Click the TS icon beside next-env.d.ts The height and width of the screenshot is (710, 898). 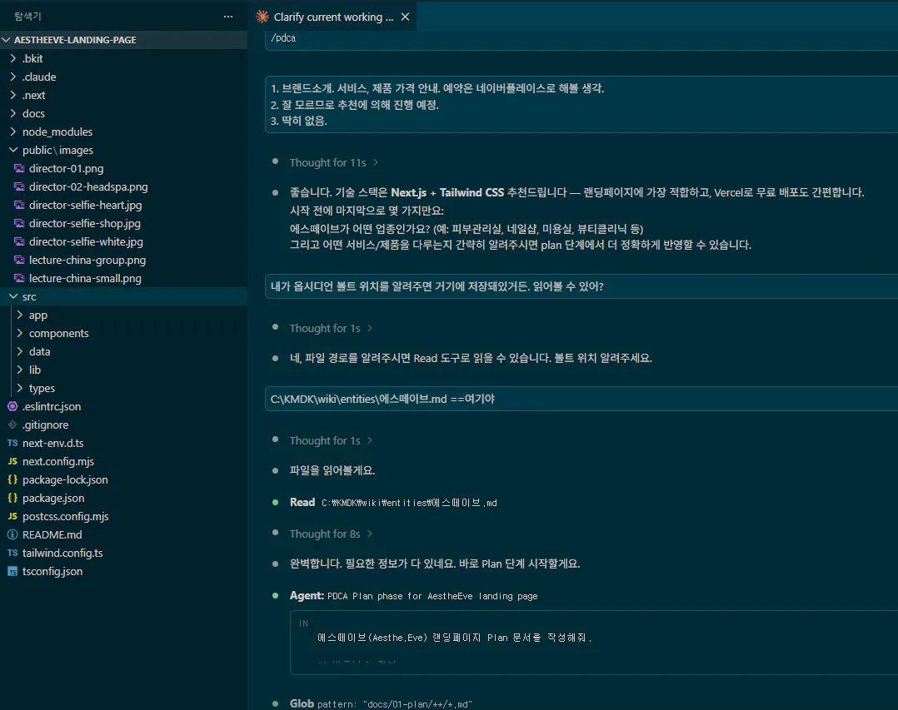[12, 443]
